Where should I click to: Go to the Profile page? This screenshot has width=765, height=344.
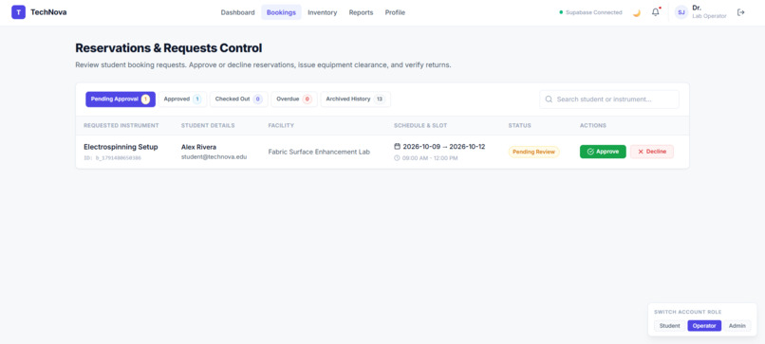[x=395, y=12]
